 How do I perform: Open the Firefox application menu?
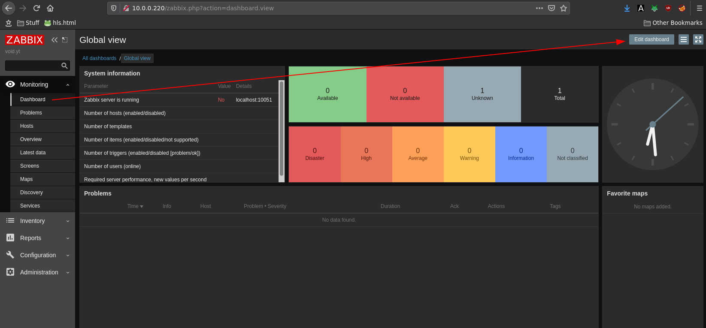click(x=699, y=8)
